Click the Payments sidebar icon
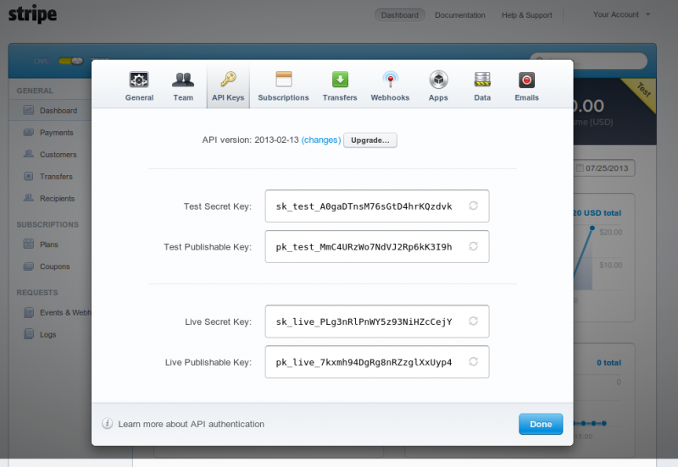Image resolution: width=678 pixels, height=467 pixels. pos(29,132)
